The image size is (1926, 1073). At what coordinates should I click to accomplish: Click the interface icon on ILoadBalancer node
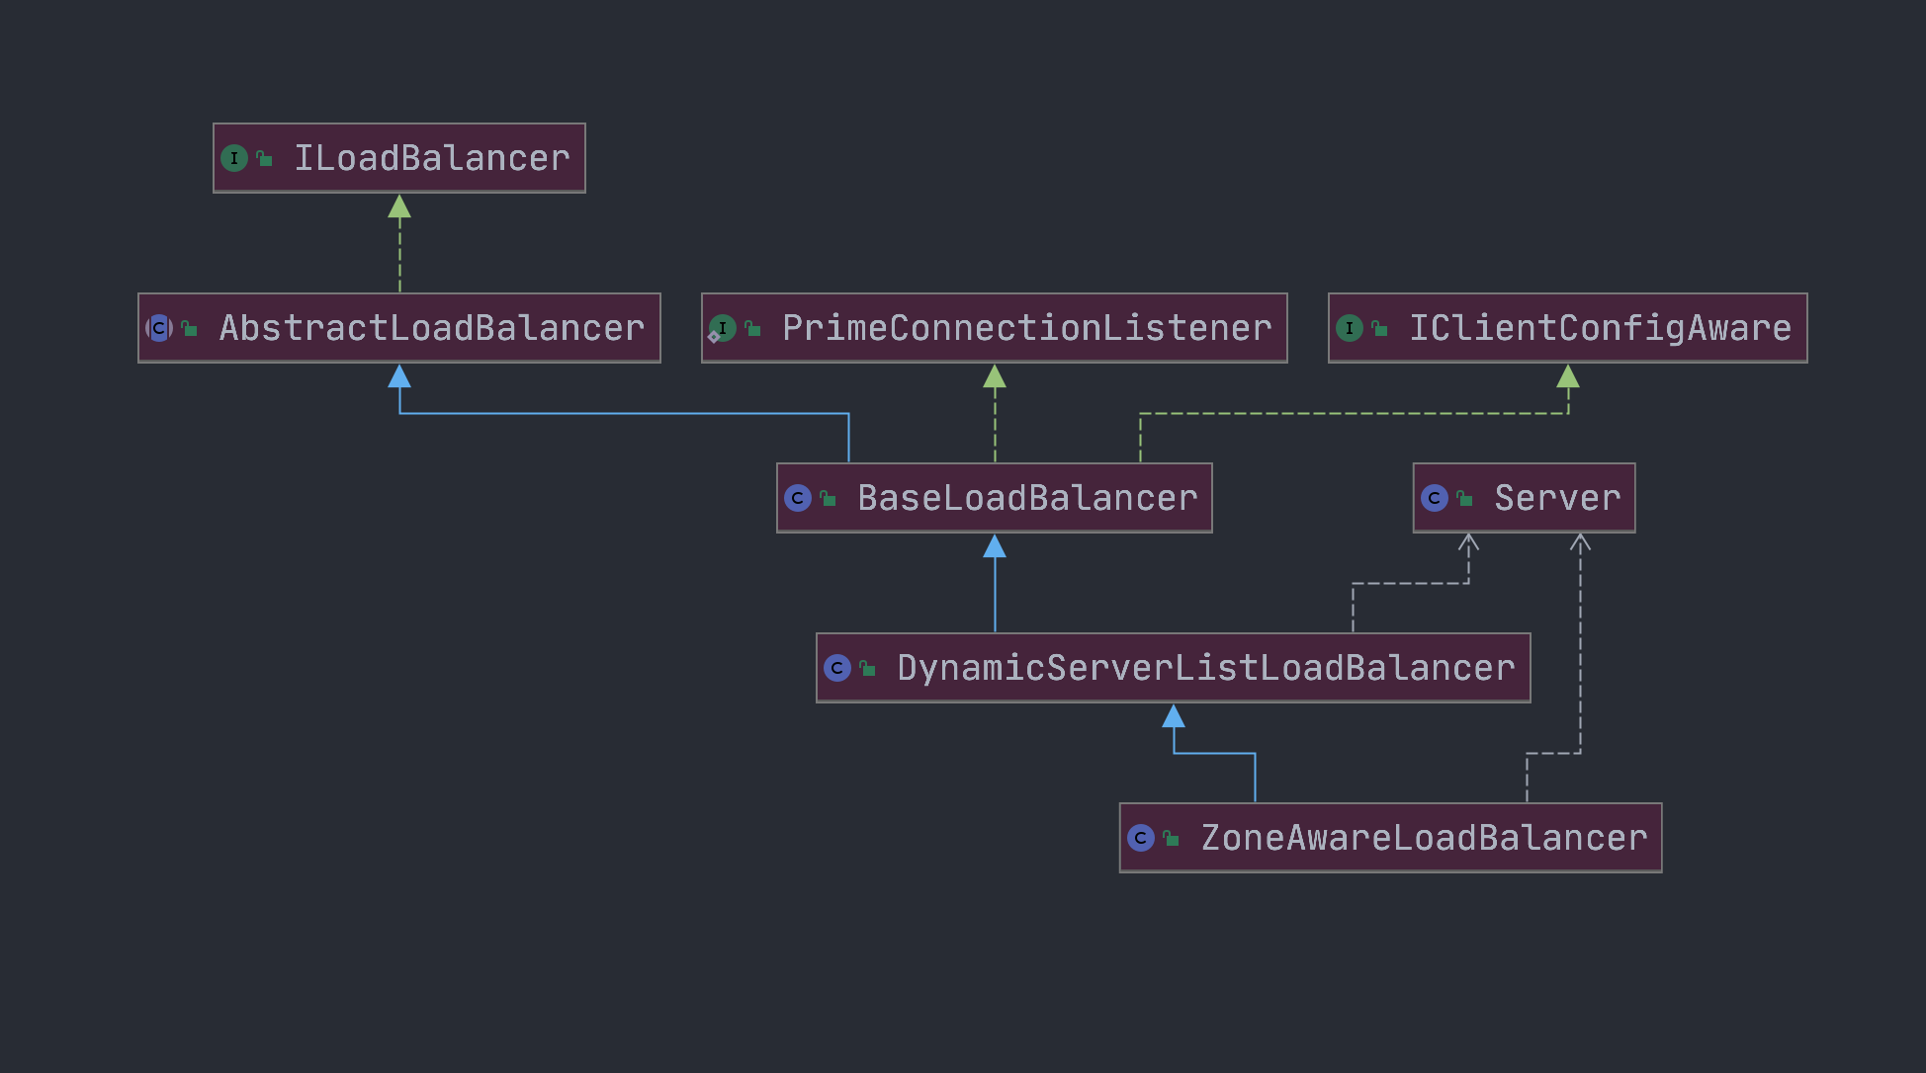coord(234,158)
